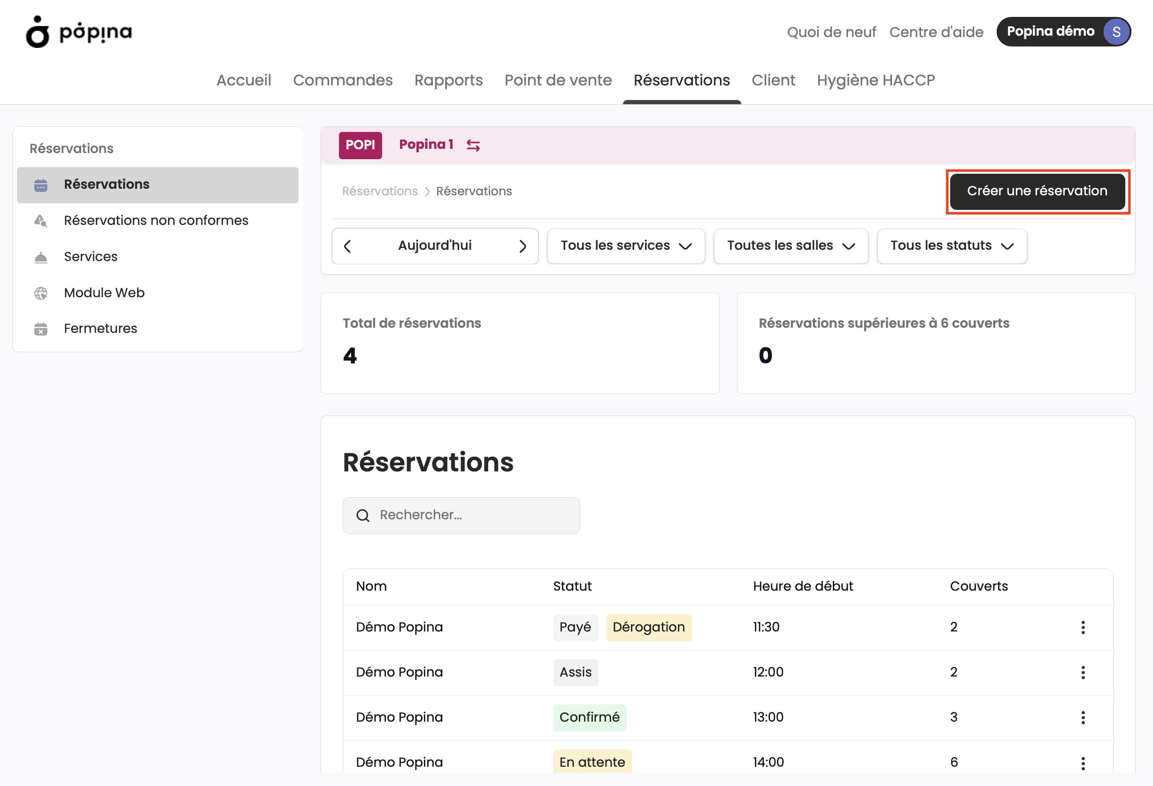Click the En attente status badge

click(592, 762)
